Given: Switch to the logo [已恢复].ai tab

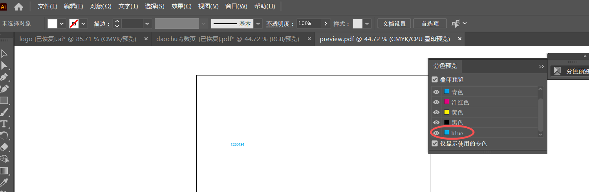Looking at the screenshot, I should click(78, 39).
